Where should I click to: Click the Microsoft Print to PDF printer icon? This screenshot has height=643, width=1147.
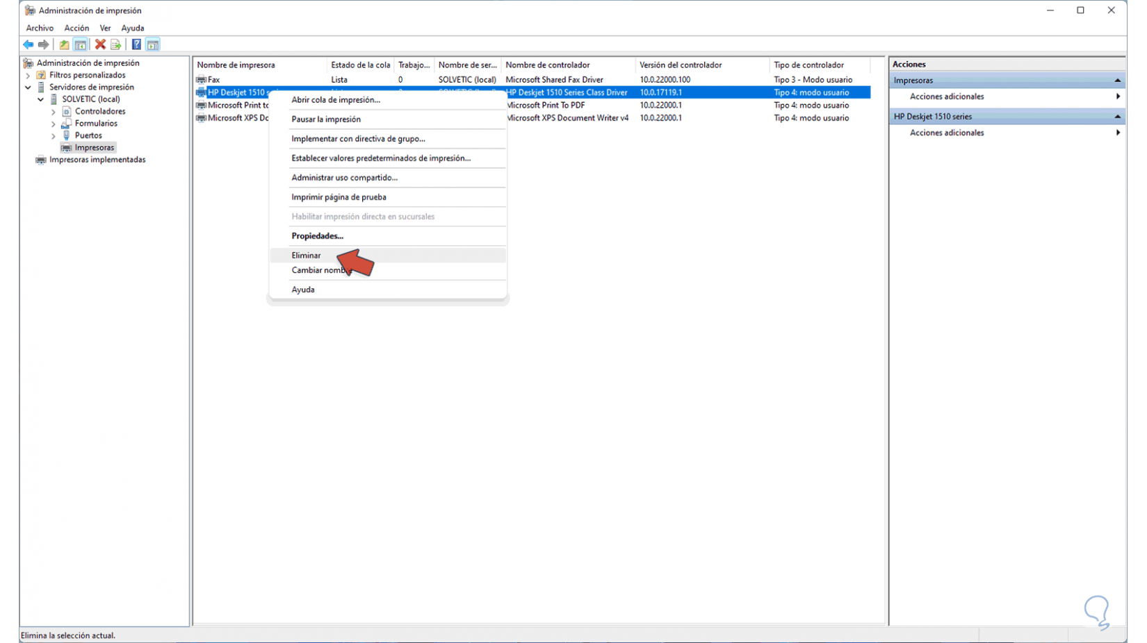202,106
